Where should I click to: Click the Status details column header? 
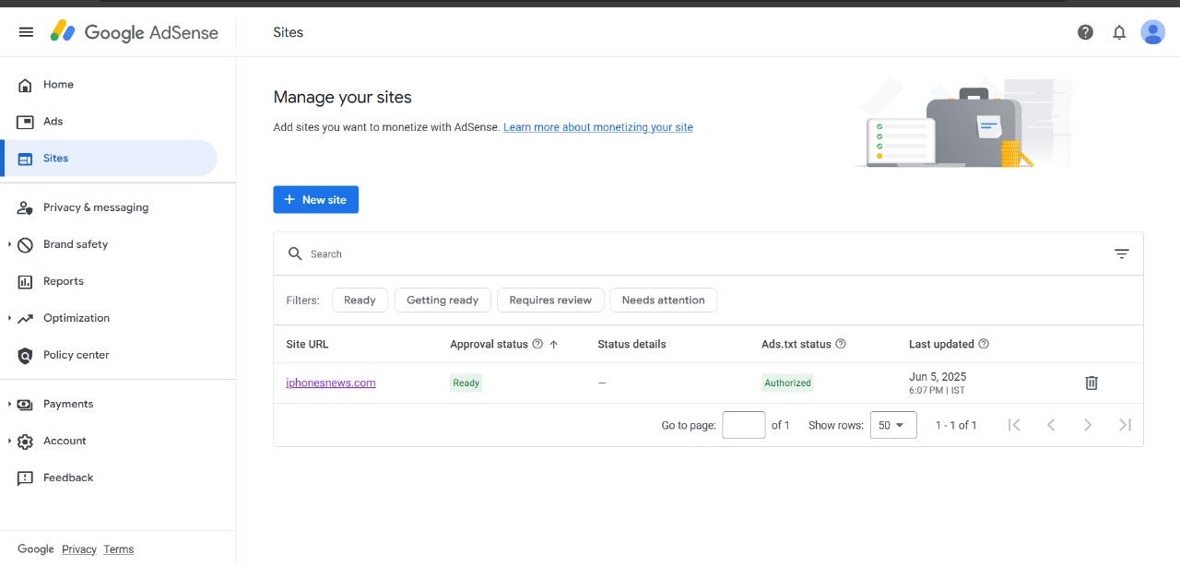click(x=631, y=344)
